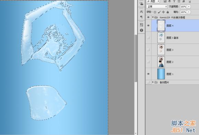This screenshot has width=199, height=135.
Task: Open the blend mode 正常 dropdown
Action: 157,7
